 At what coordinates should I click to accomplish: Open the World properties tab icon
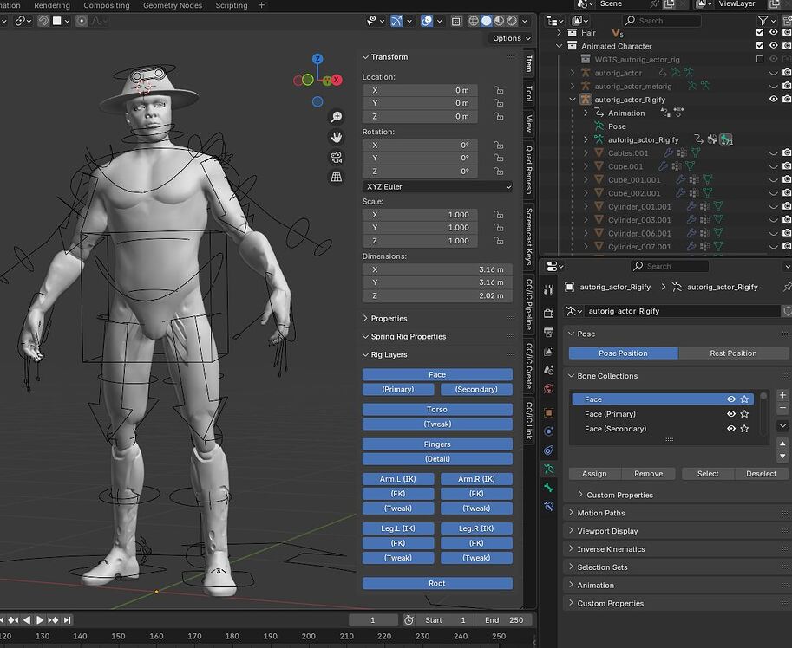[x=549, y=388]
